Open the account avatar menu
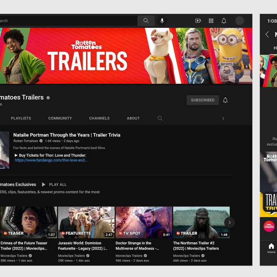The image size is (277, 277). 240,21
